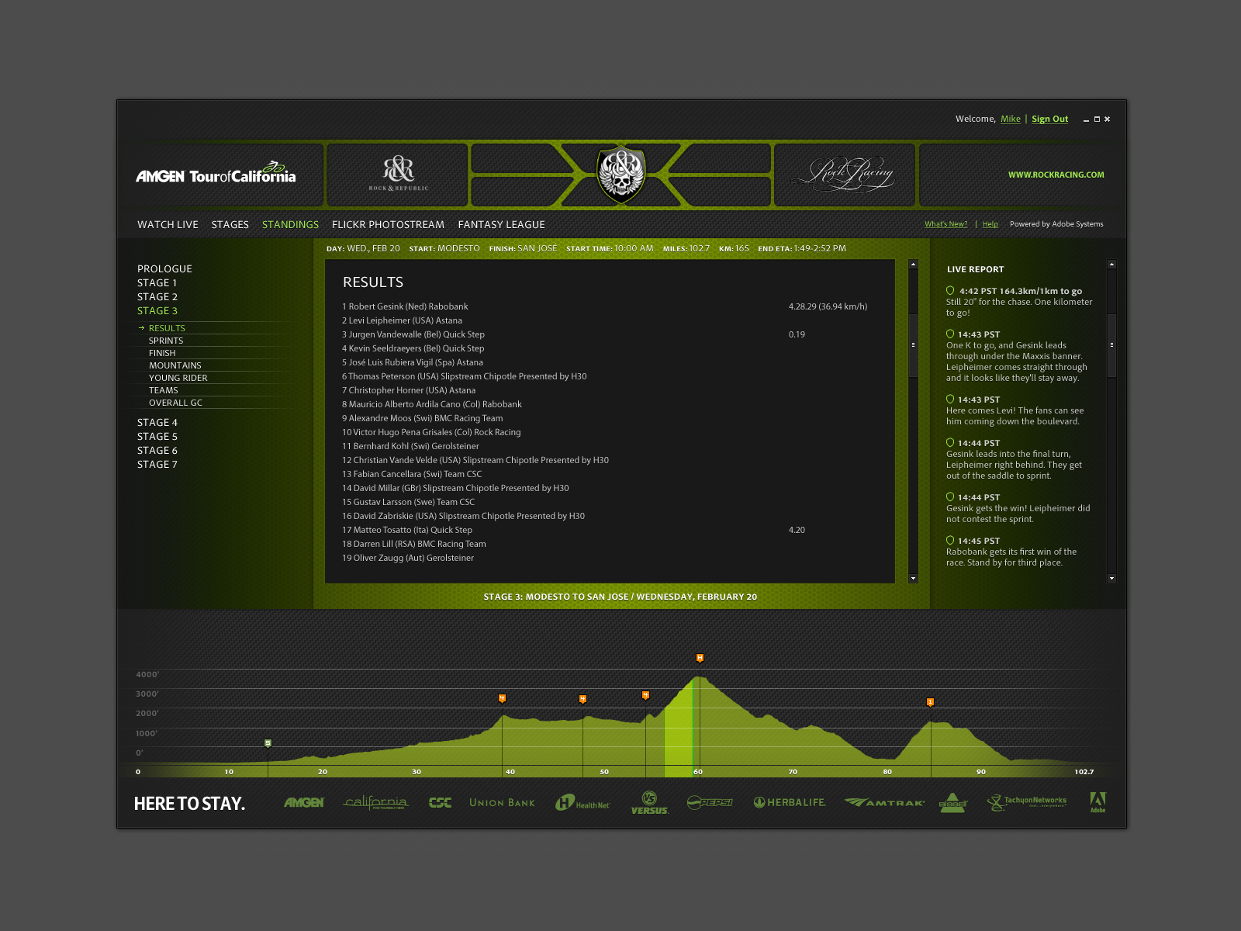The height and width of the screenshot is (931, 1241).
Task: Click the Powered by Adobe Systems text
Action: point(1056,224)
